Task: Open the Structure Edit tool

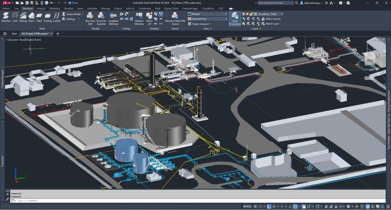Action: coord(90,19)
